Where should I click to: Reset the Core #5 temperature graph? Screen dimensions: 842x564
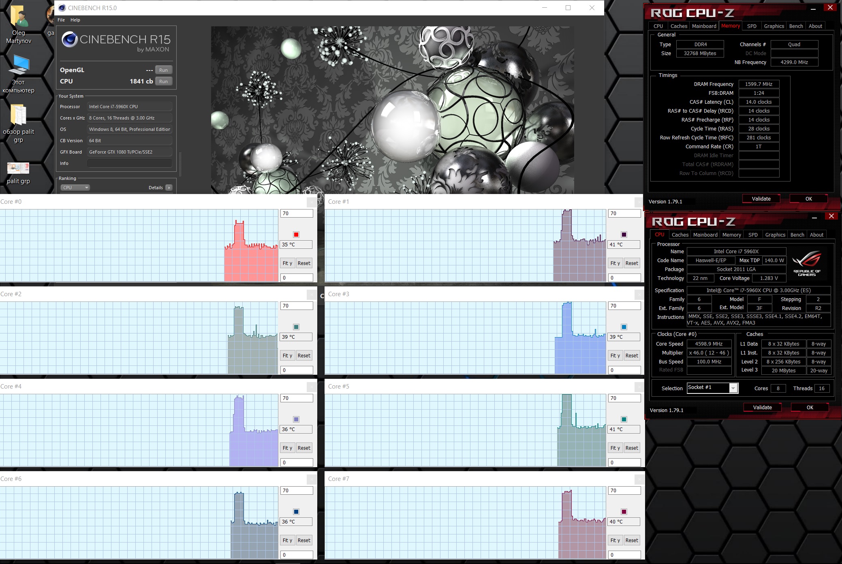pos(631,448)
